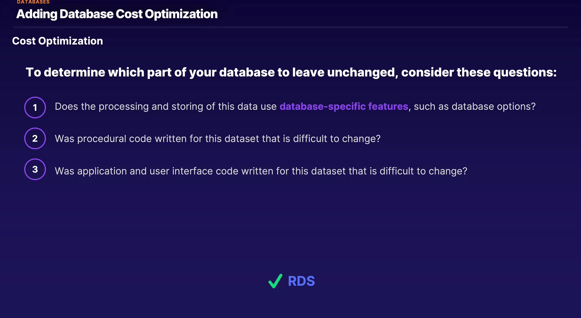Screen dimensions: 581x318
Task: Click the circled number 1 icon
Action: (35, 108)
